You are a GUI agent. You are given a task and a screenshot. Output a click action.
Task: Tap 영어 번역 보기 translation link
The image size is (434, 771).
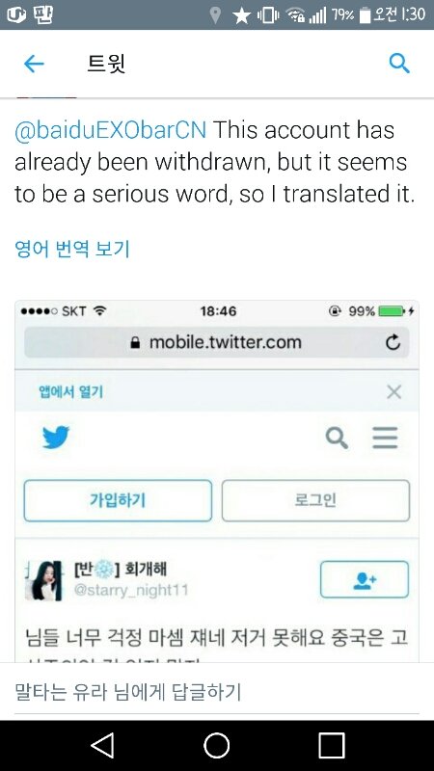pyautogui.click(x=71, y=249)
